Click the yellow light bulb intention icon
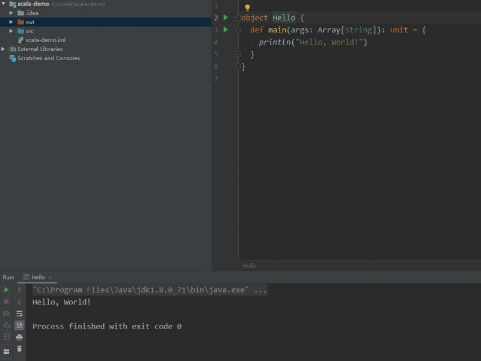The width and height of the screenshot is (481, 361). (247, 7)
